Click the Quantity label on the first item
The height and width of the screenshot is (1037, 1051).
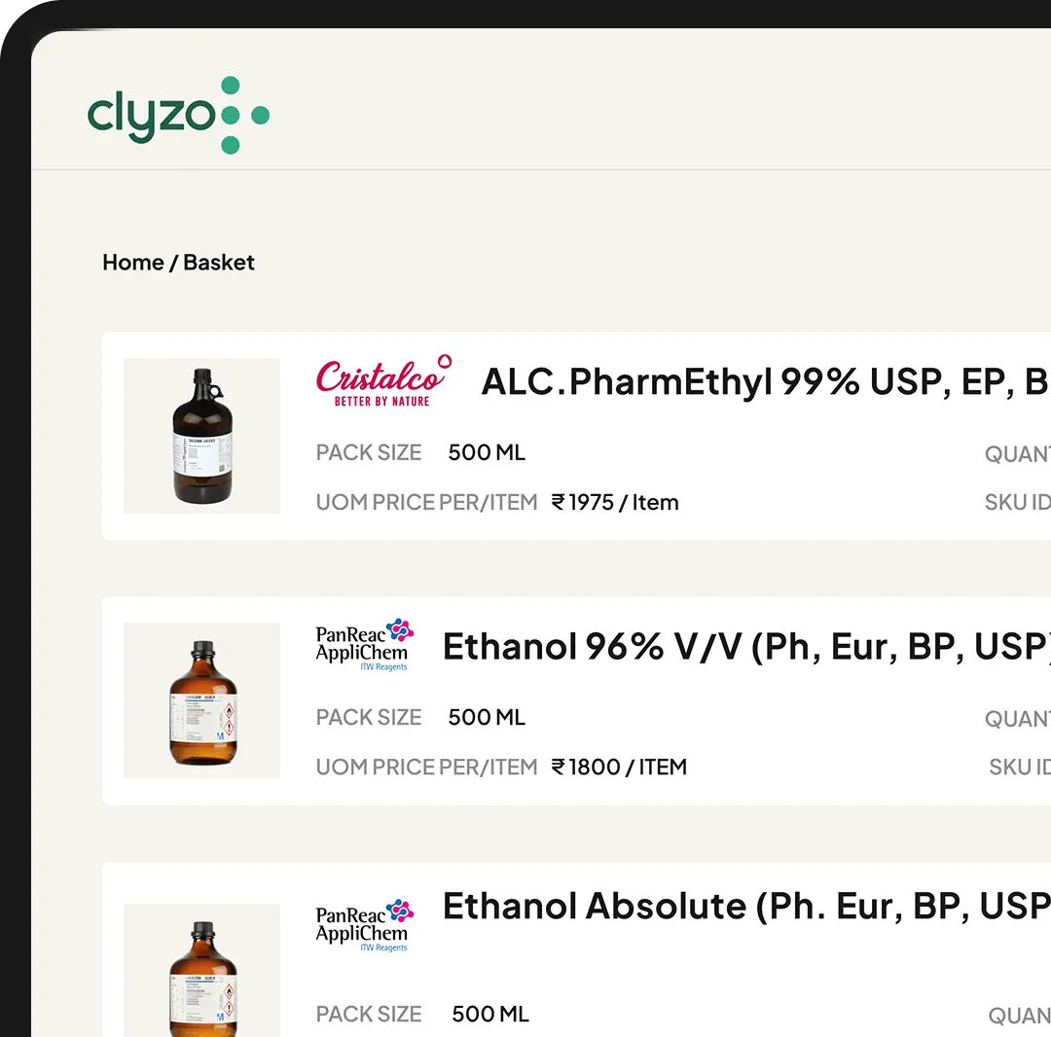[1018, 454]
